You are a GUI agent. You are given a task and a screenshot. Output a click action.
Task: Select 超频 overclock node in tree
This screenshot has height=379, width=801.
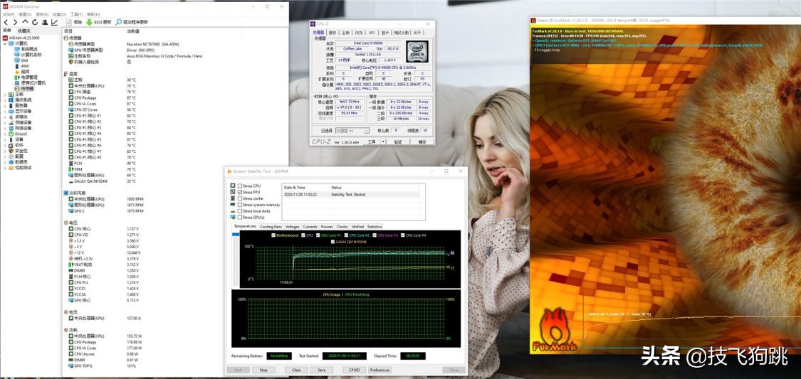tap(21, 71)
